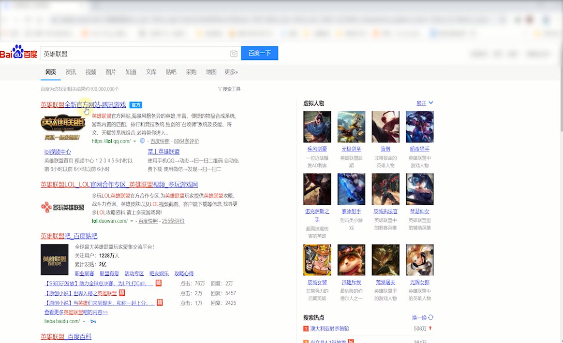The width and height of the screenshot is (563, 343).
Task: Open dropdown arrow after tieba.baidu.com URL
Action: point(84,321)
